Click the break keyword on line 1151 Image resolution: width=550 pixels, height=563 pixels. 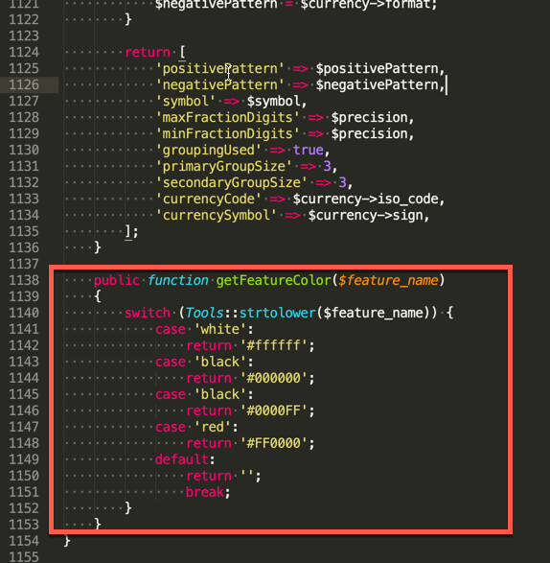pyautogui.click(x=205, y=492)
